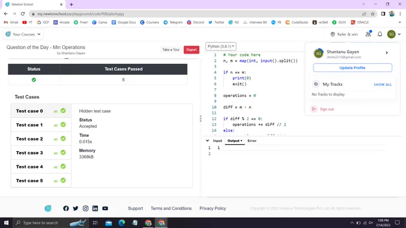Expand the Your Courses dropdown
Viewport: 406px width, 228px height.
(x=23, y=34)
